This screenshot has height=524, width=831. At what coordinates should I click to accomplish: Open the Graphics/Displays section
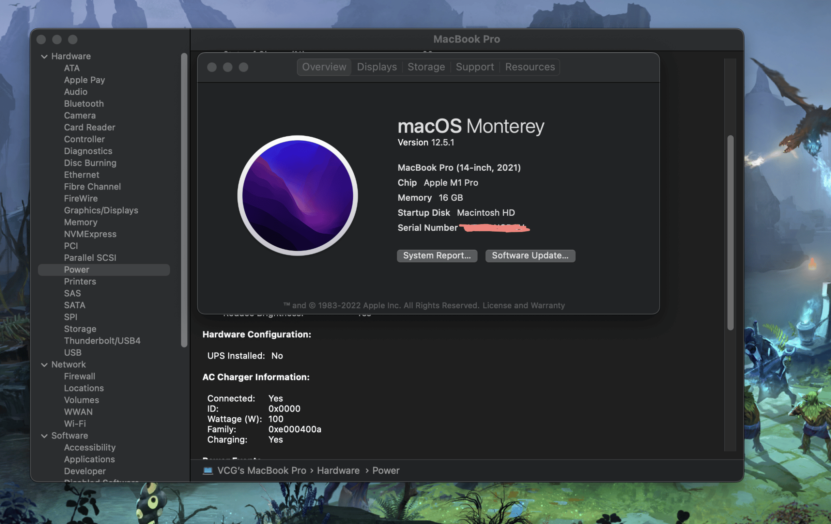click(x=101, y=210)
